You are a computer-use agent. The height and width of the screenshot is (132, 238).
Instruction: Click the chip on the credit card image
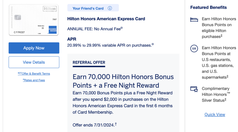(17, 18)
